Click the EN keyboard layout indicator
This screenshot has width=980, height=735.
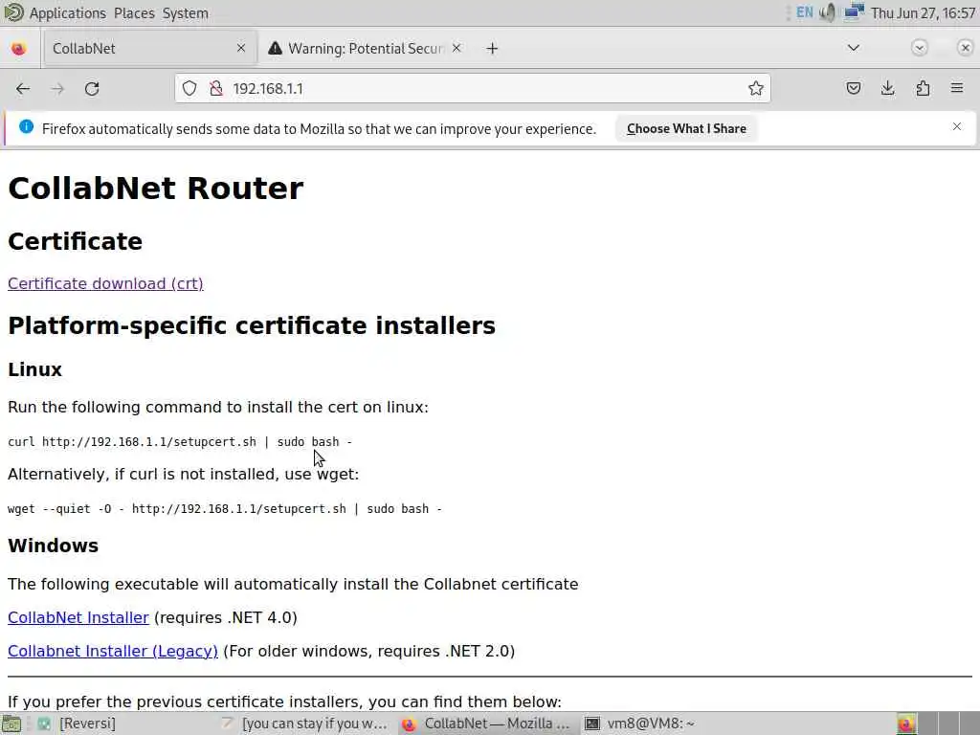click(804, 12)
